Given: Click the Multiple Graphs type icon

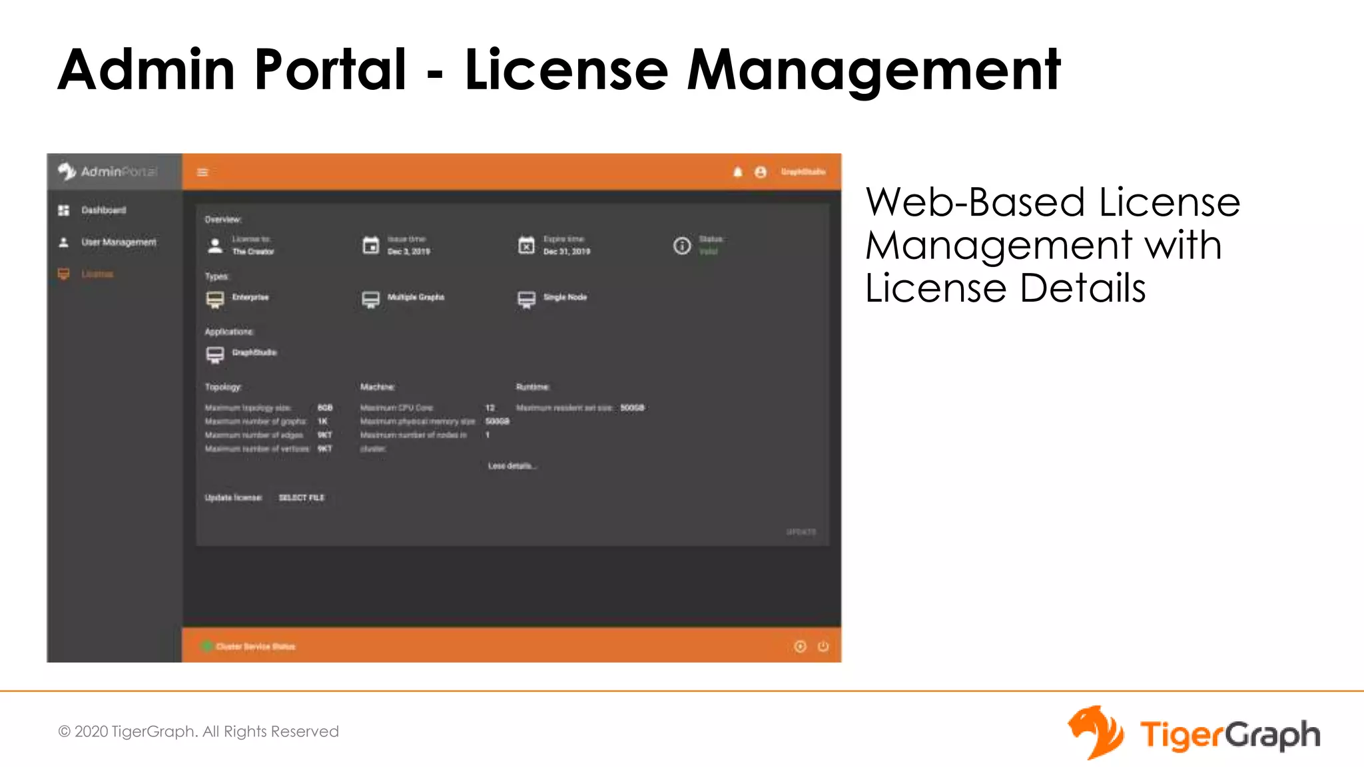Looking at the screenshot, I should click(x=371, y=300).
